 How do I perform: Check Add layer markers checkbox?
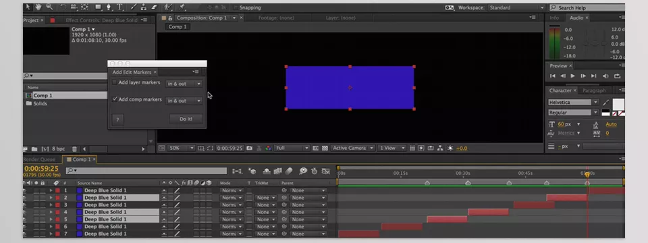[115, 82]
